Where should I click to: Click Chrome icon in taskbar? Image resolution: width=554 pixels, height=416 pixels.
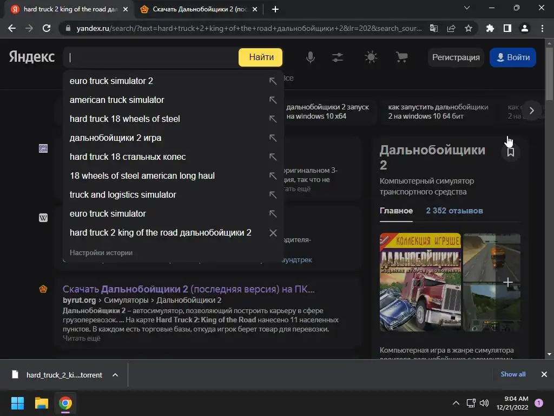tap(65, 403)
